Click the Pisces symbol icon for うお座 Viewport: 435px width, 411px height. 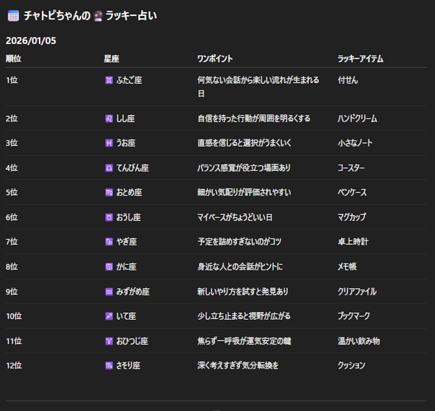(109, 143)
